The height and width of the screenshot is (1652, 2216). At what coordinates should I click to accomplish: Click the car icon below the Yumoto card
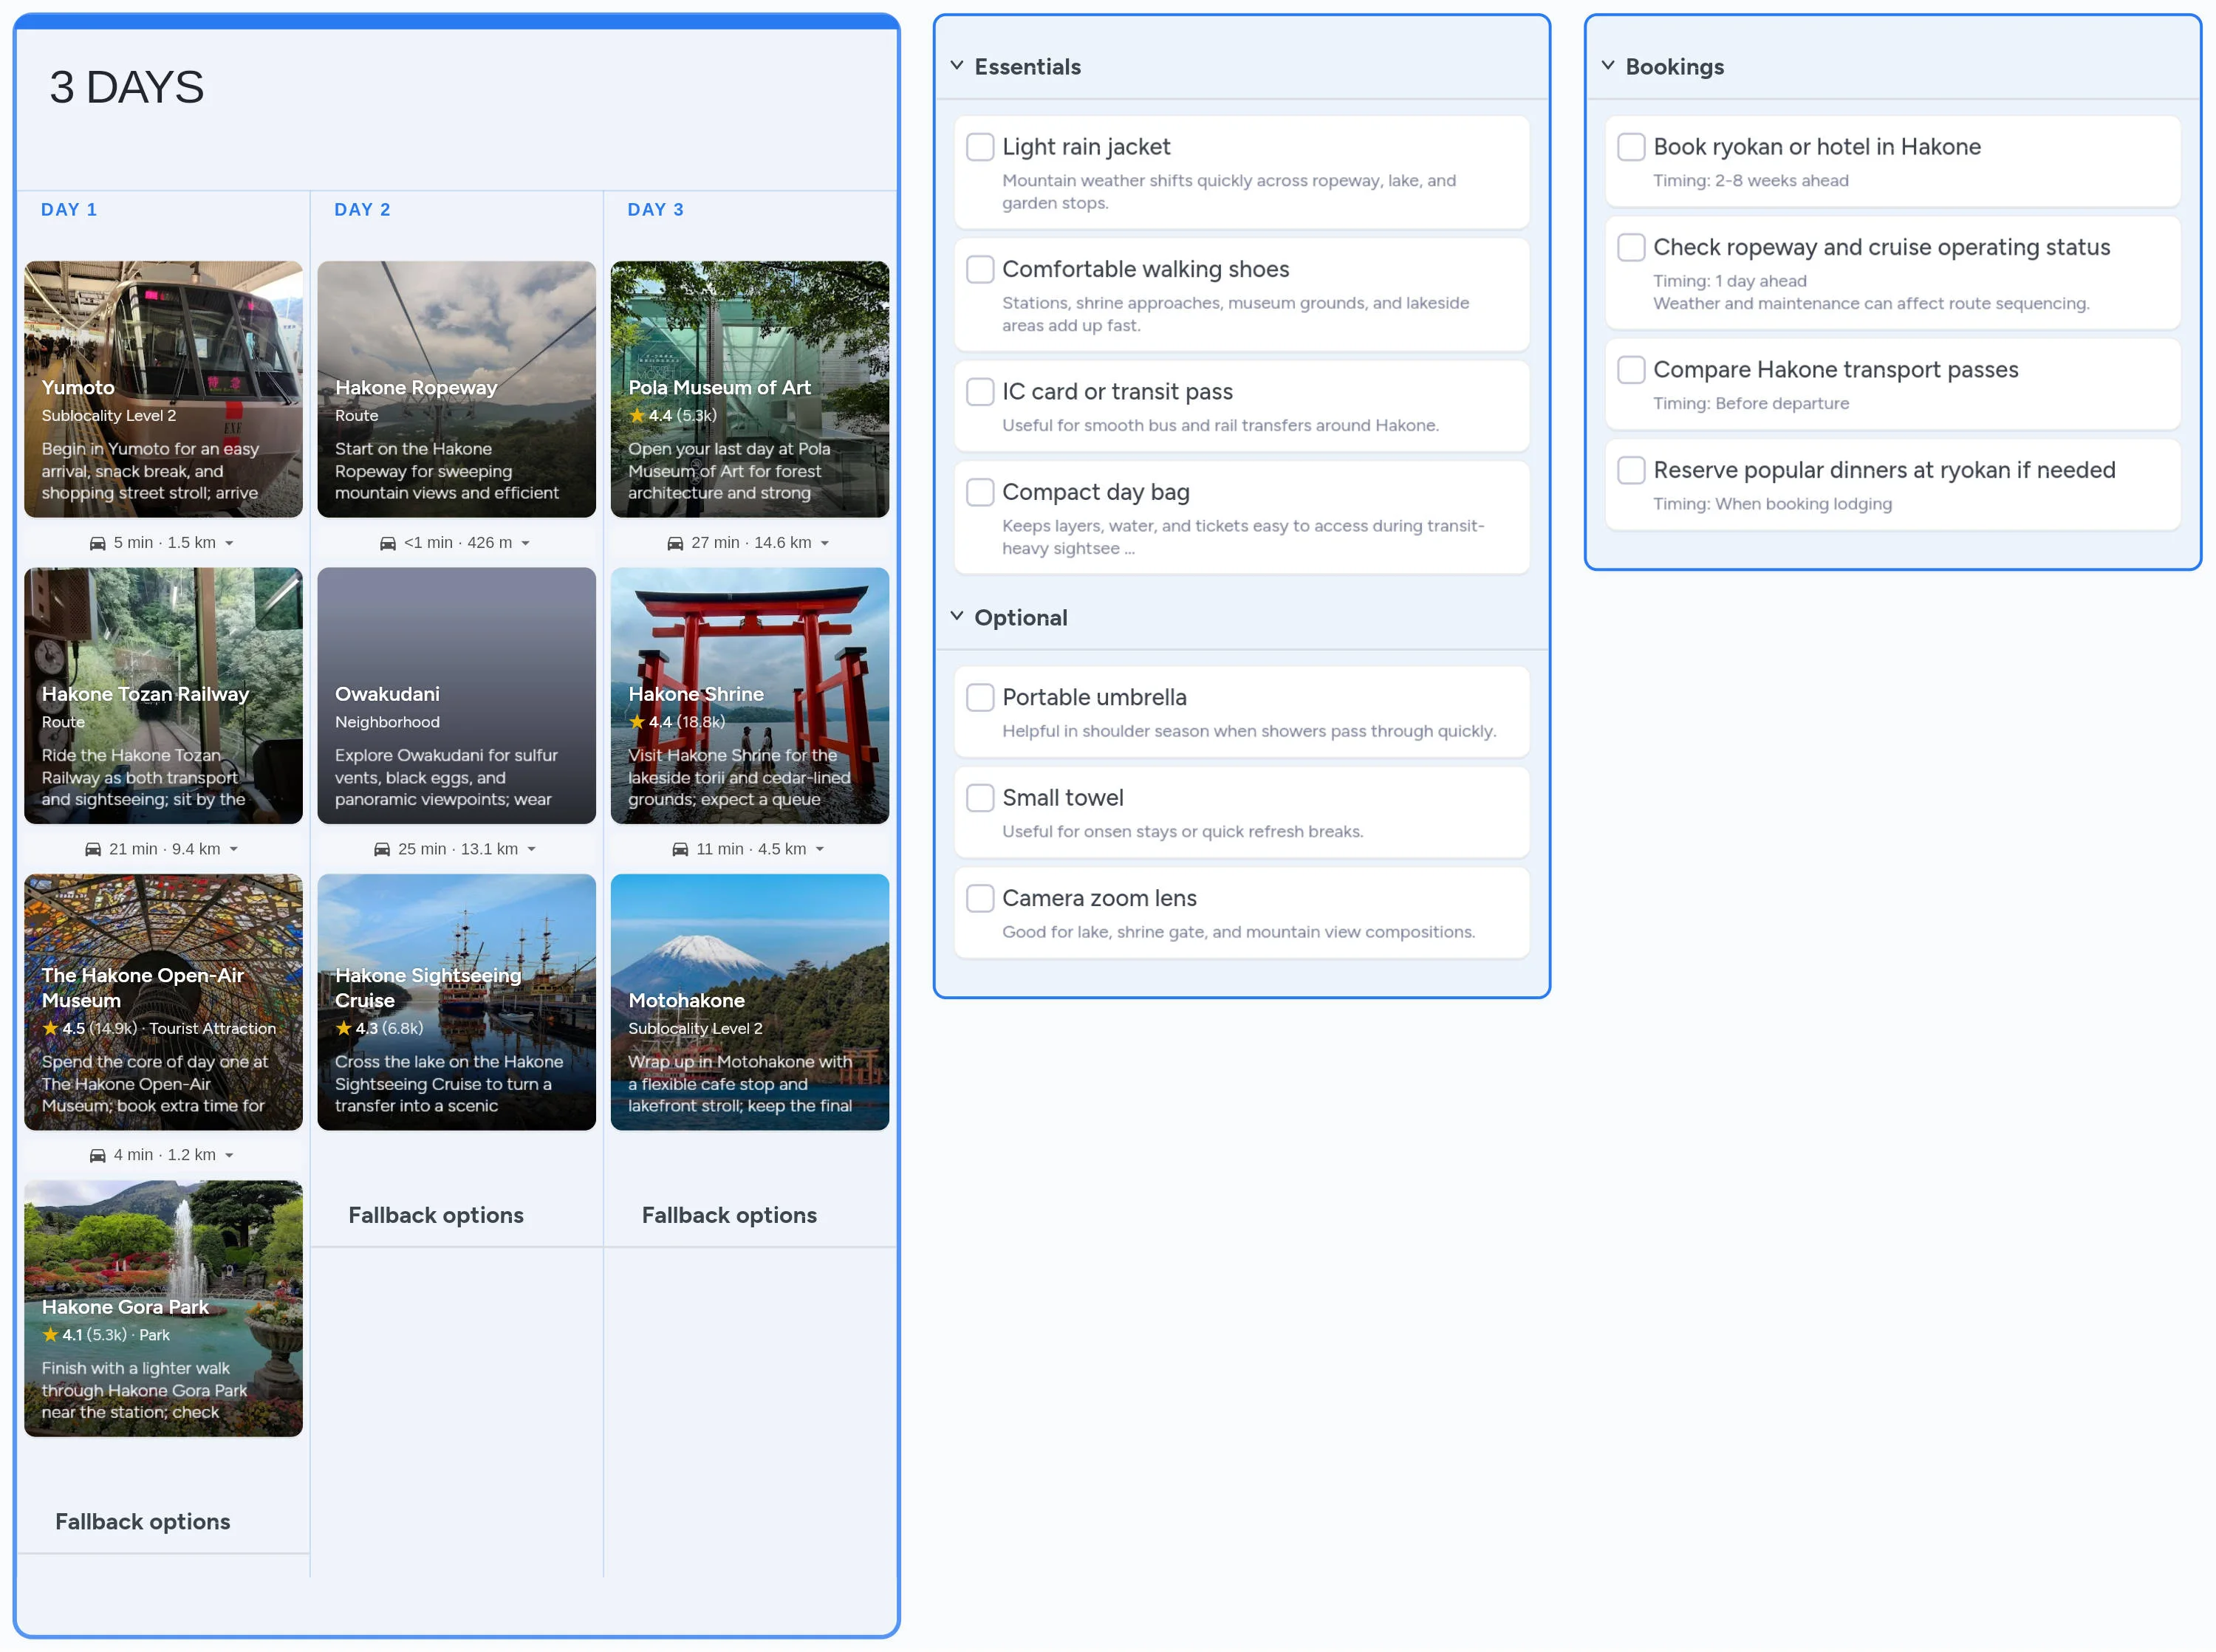(x=97, y=542)
